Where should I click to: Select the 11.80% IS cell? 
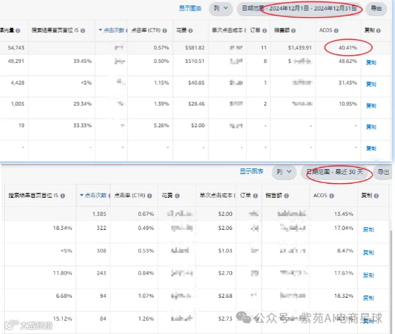(62, 273)
